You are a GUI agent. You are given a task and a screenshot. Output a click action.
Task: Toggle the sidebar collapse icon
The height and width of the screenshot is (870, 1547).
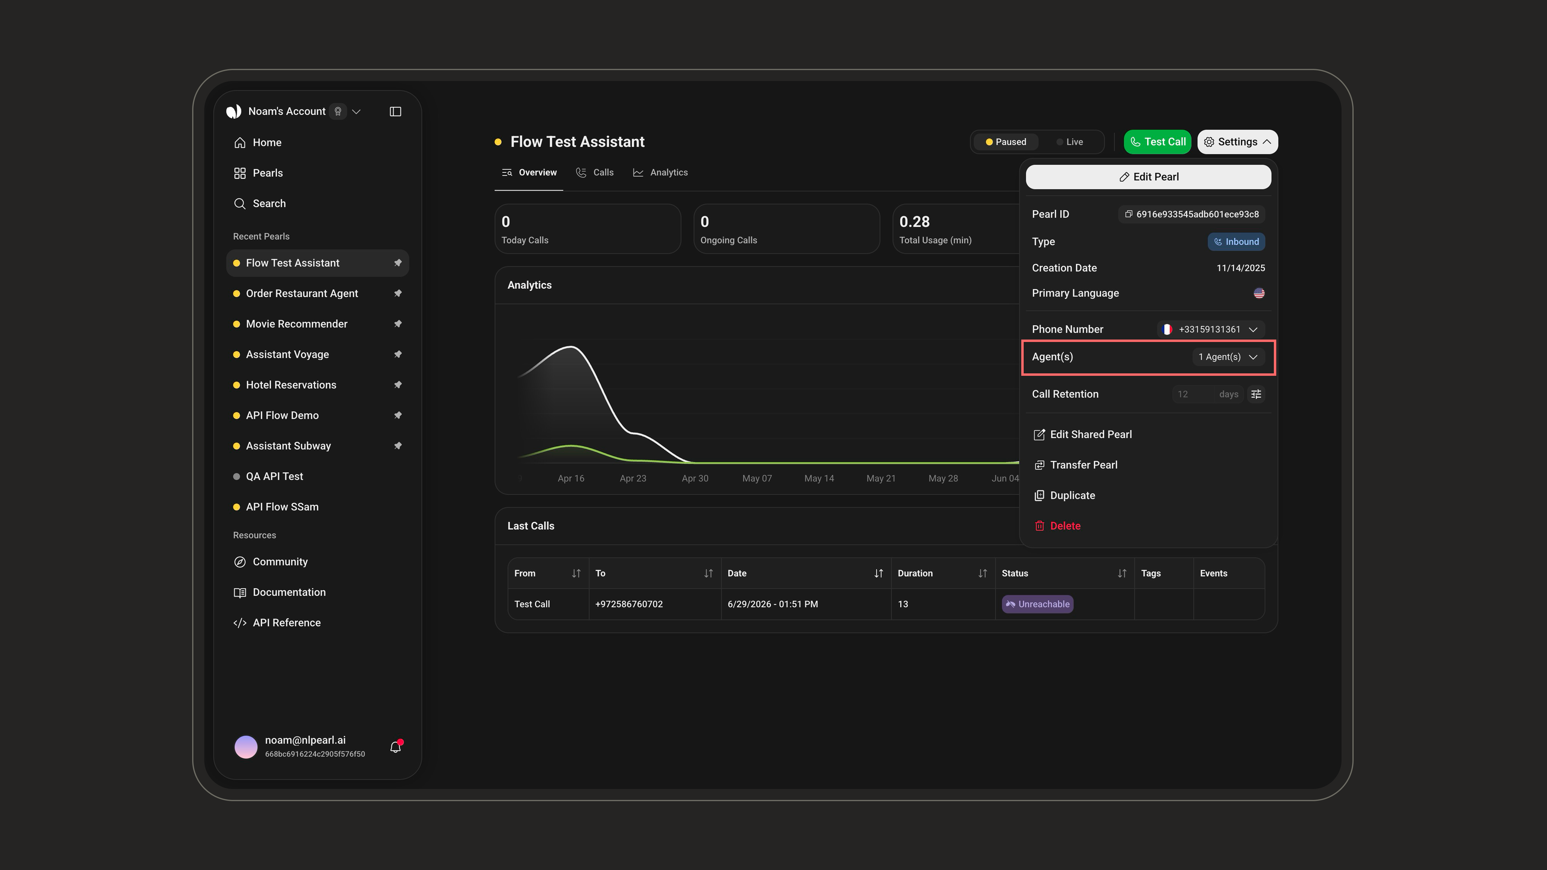tap(395, 112)
